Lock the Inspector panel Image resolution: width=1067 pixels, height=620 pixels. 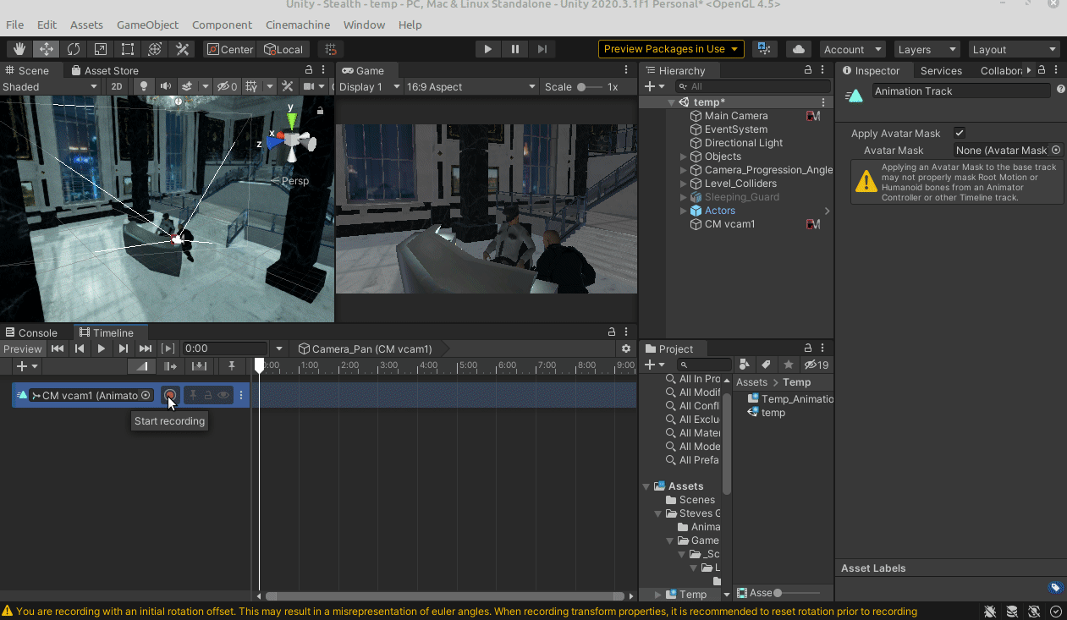(x=1042, y=70)
